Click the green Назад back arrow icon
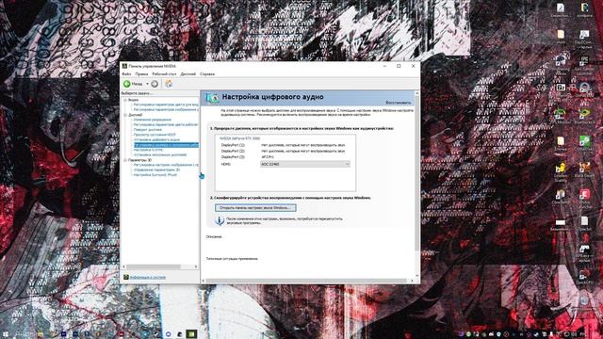The height and width of the screenshot is (339, 603). coord(127,84)
